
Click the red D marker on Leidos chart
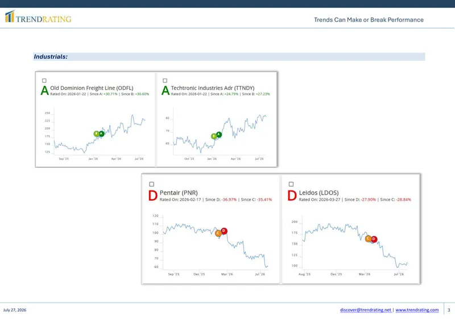[374, 239]
